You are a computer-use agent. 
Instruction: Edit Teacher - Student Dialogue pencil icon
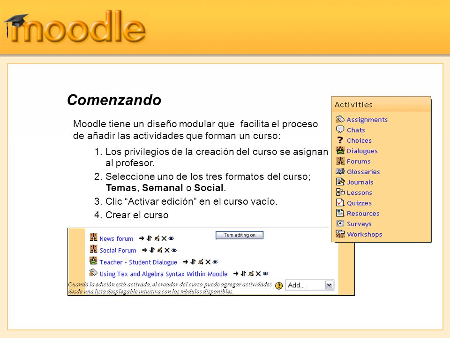coord(201,262)
